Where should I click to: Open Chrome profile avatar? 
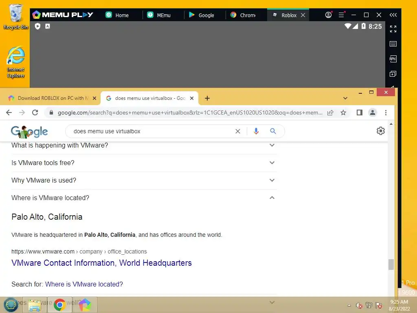point(373,112)
